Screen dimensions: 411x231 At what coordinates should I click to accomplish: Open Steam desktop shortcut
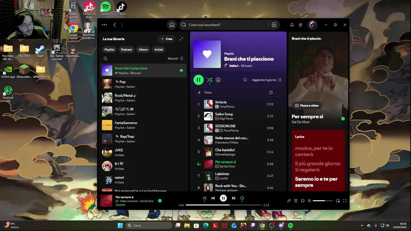[40, 51]
